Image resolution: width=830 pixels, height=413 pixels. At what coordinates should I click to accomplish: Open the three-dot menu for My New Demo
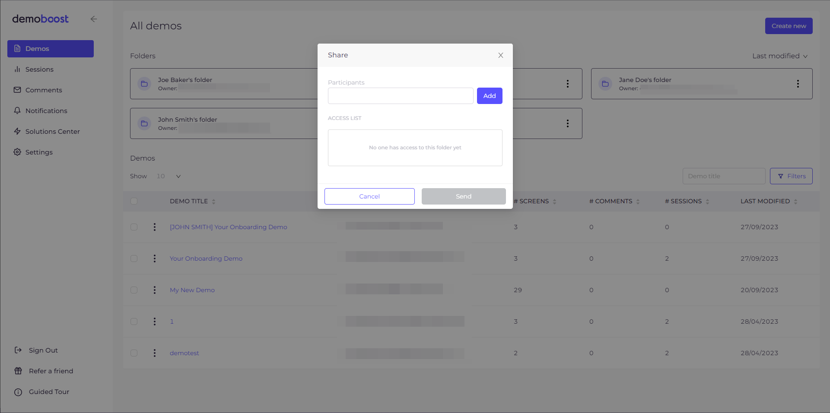point(154,290)
